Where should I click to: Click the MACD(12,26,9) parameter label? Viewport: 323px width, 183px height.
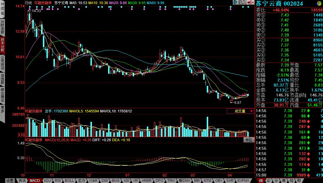coord(57,140)
